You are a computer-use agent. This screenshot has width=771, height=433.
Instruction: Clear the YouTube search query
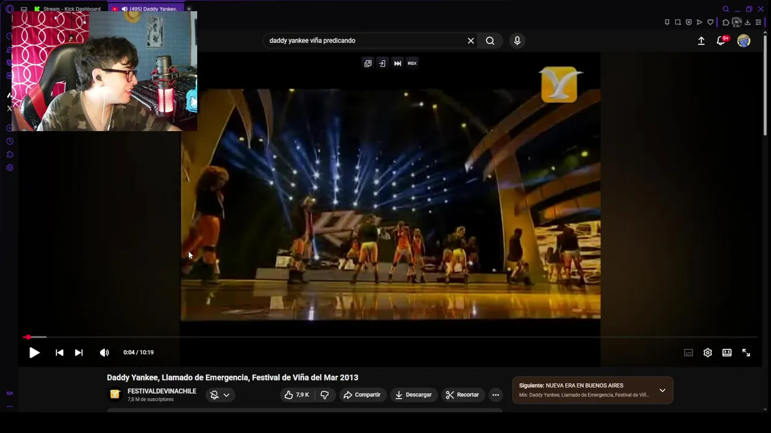470,40
